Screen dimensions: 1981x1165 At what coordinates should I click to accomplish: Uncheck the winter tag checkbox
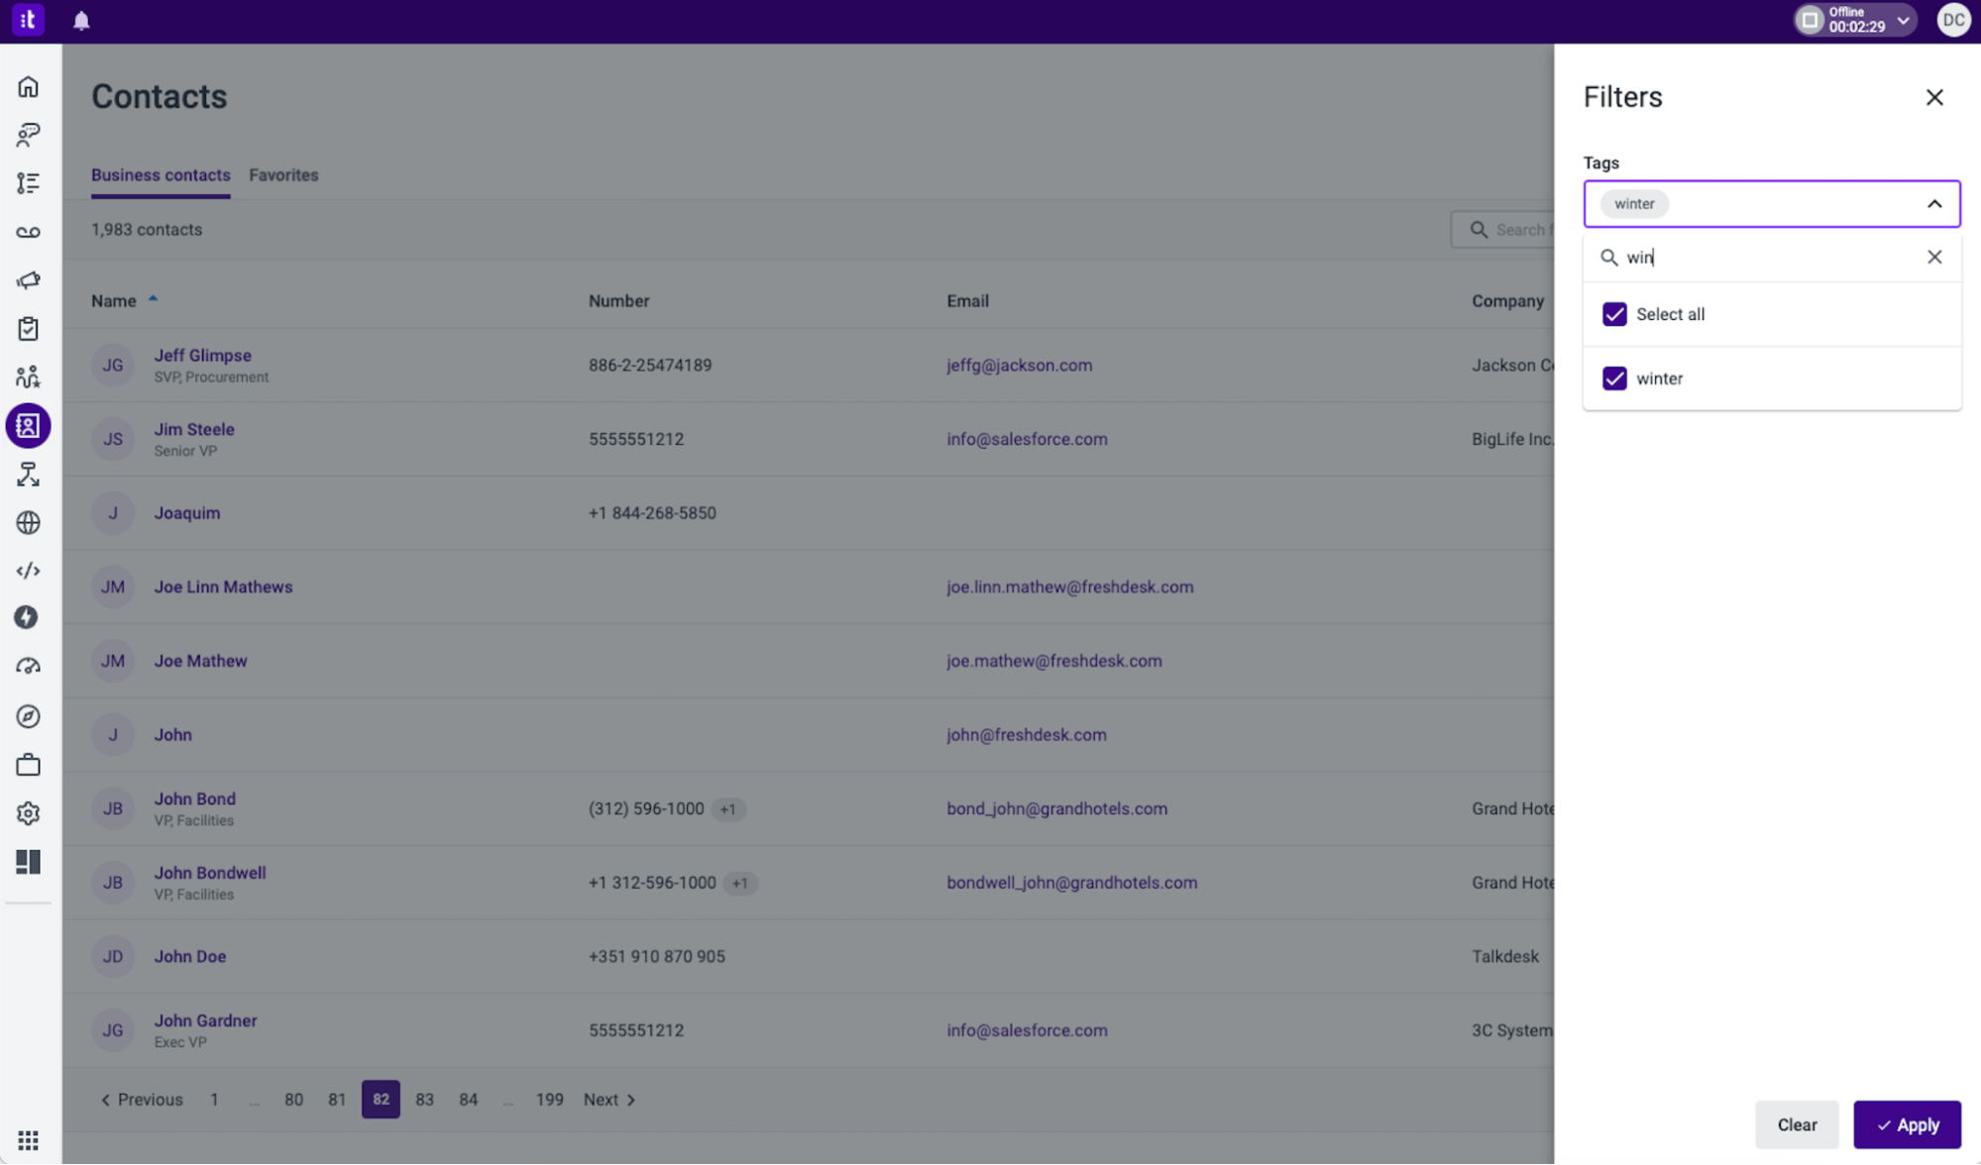click(x=1614, y=378)
